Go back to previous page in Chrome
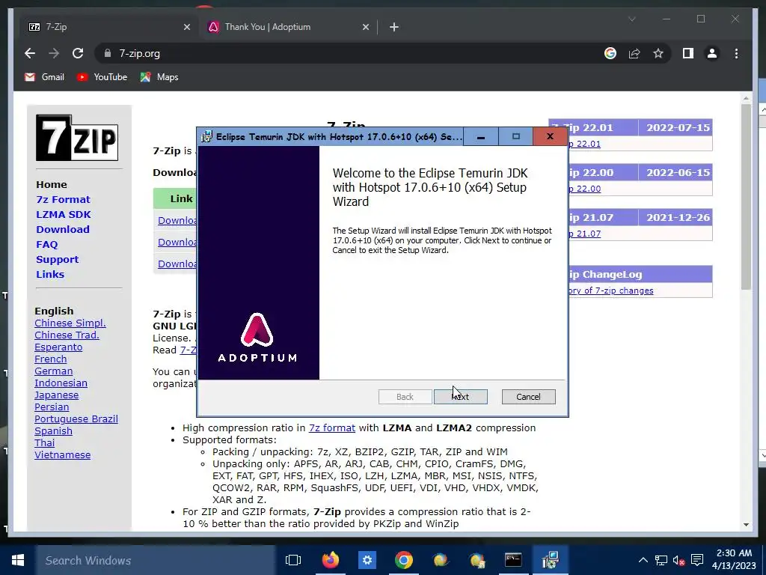 30,53
